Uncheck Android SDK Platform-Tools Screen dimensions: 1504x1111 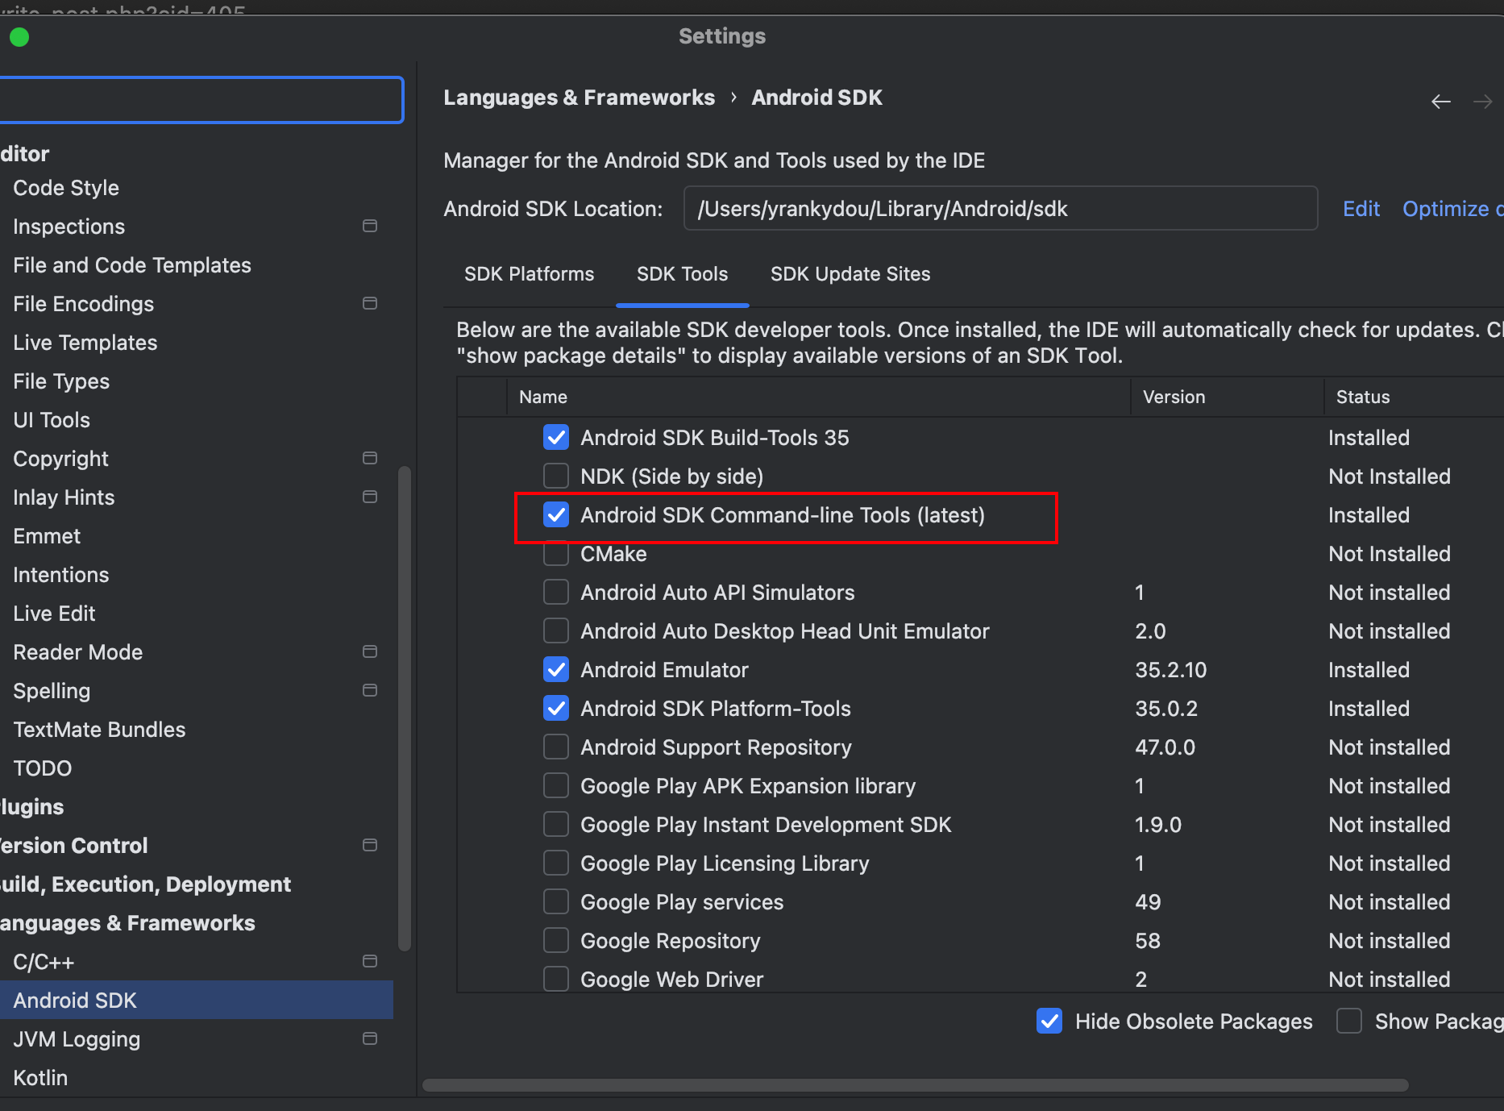(x=556, y=708)
